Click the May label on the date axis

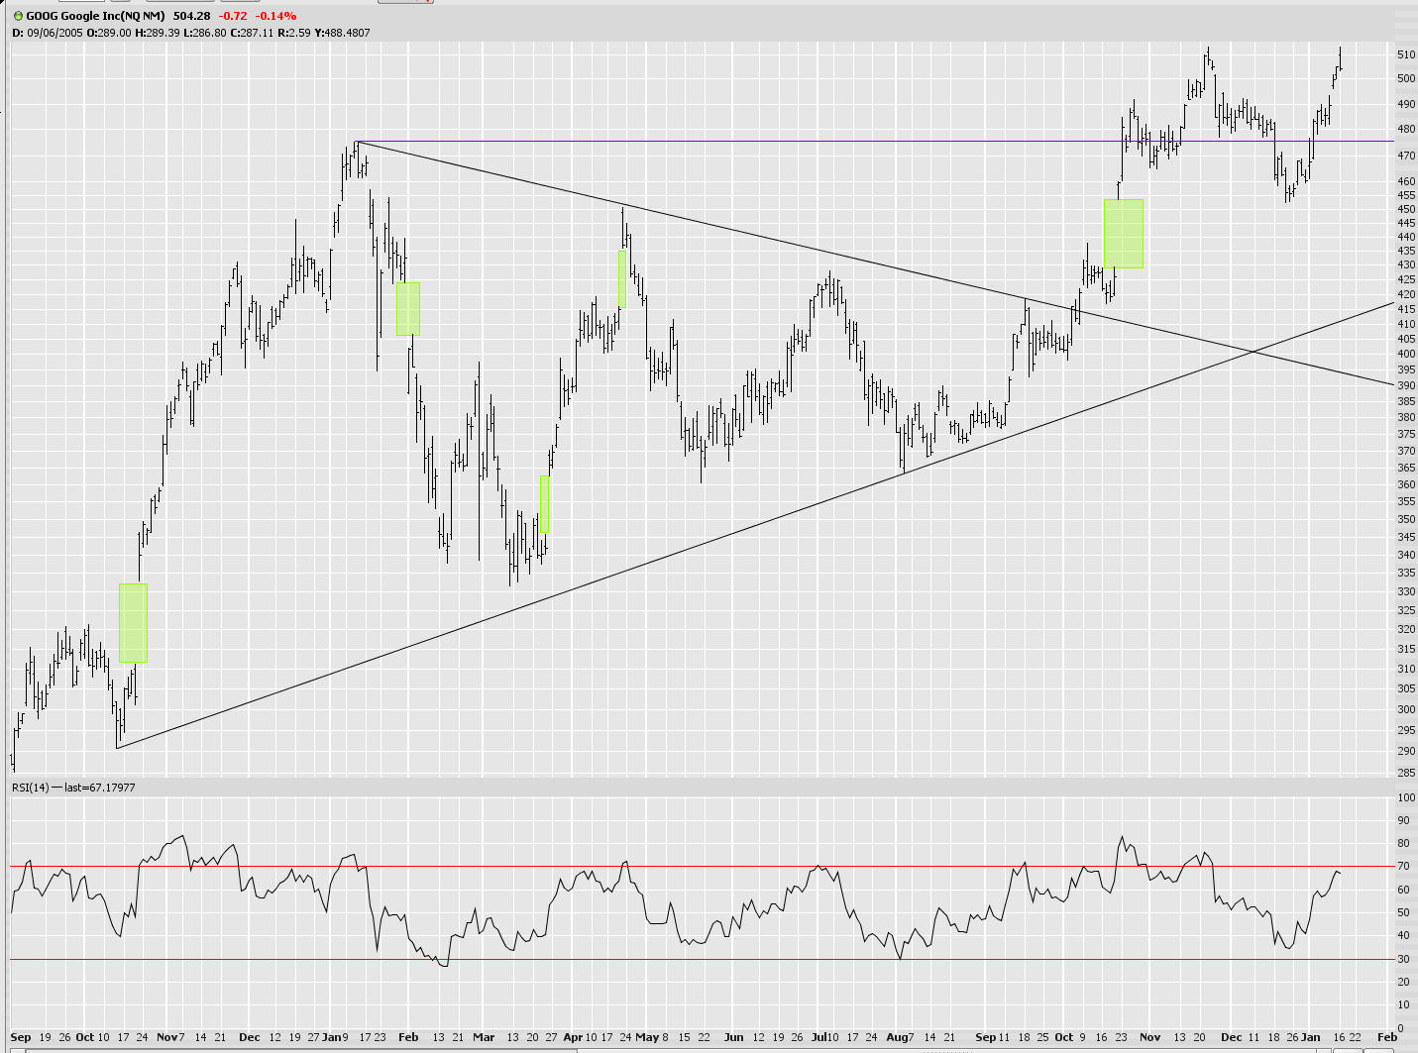[647, 1037]
